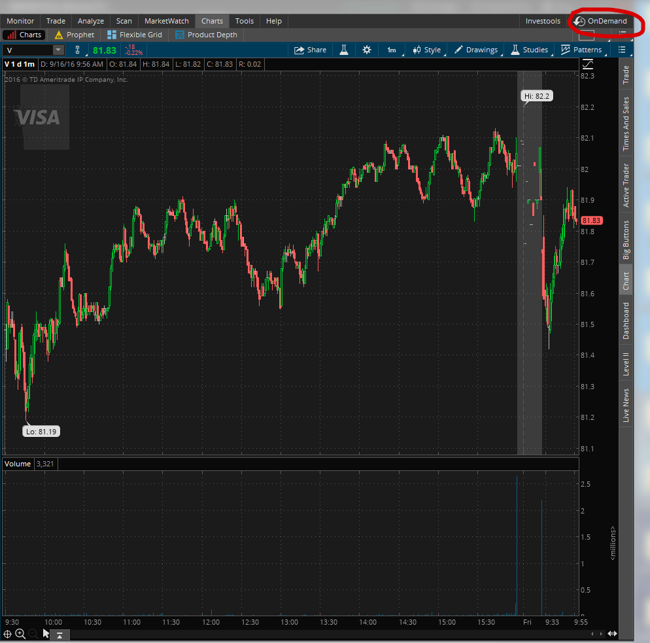The width and height of the screenshot is (650, 643).
Task: Select the Chart side panel tab
Action: point(626,281)
